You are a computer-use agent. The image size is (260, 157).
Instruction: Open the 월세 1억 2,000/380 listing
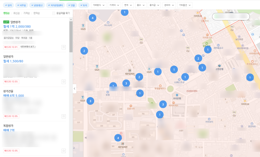(17, 26)
